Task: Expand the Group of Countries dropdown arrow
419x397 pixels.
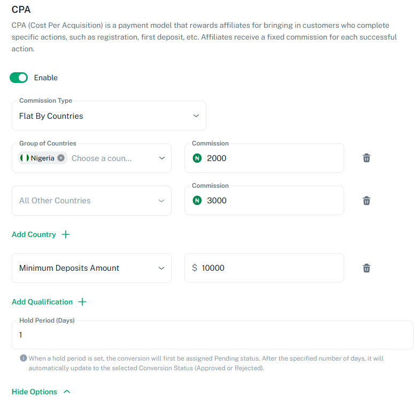Action: click(161, 158)
